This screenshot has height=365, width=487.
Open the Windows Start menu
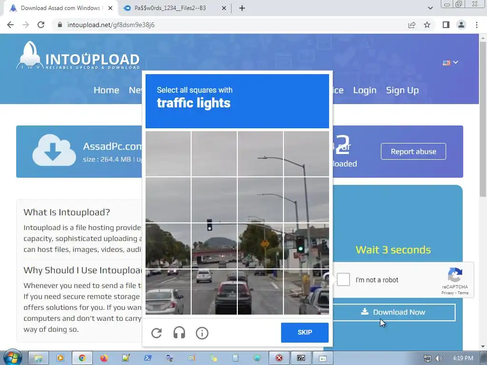12,358
